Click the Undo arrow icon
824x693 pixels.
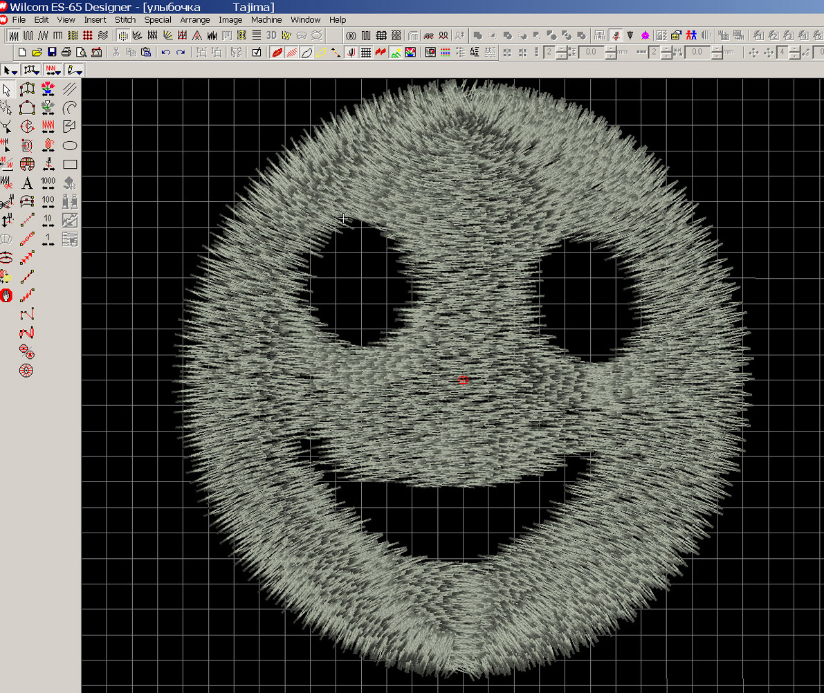coord(165,53)
